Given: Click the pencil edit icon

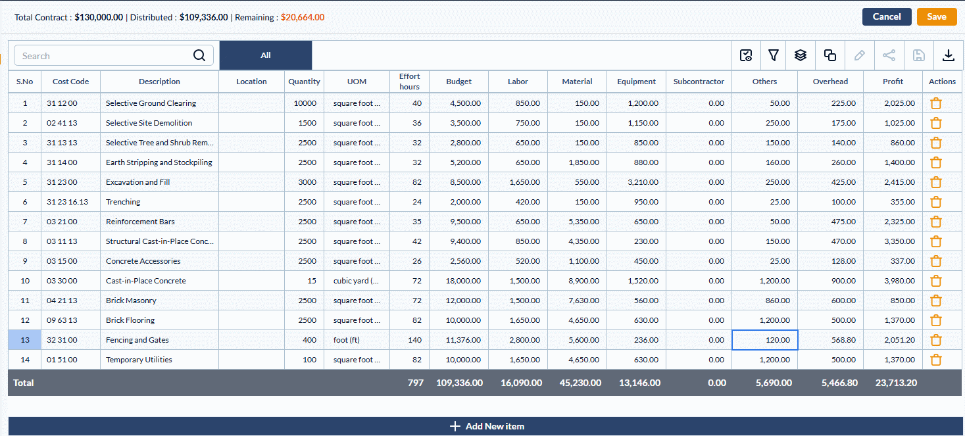Looking at the screenshot, I should [859, 56].
